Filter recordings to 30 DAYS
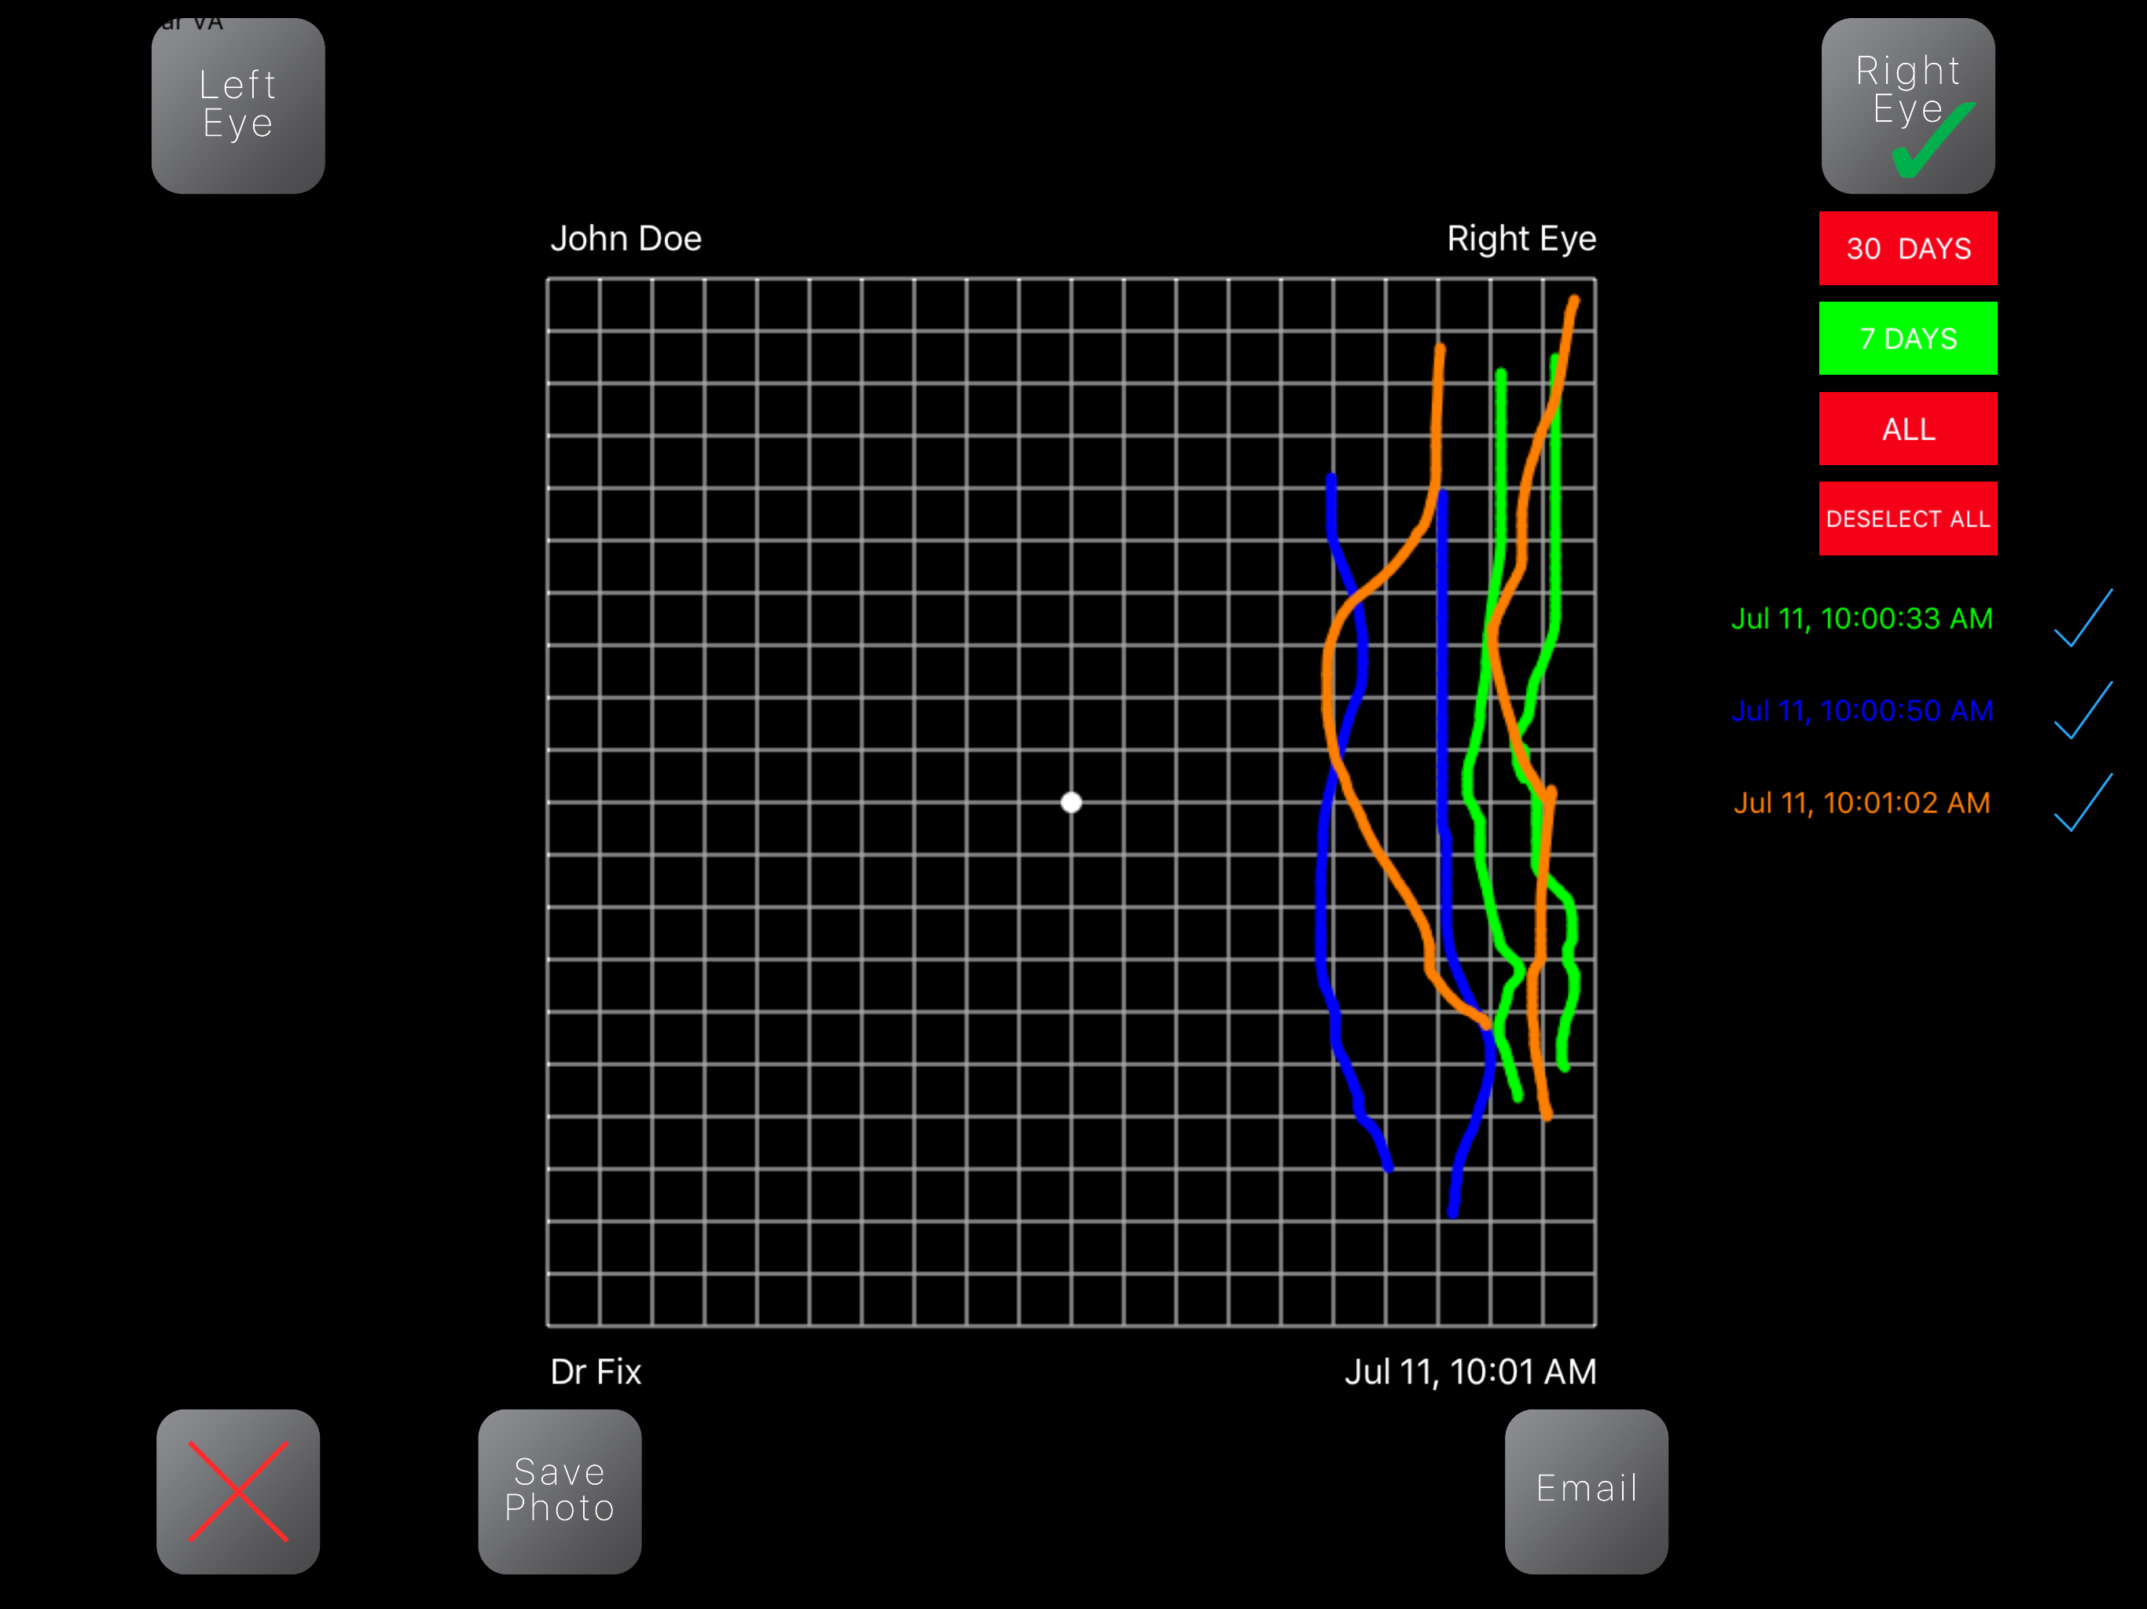The height and width of the screenshot is (1609, 2147). point(1907,248)
